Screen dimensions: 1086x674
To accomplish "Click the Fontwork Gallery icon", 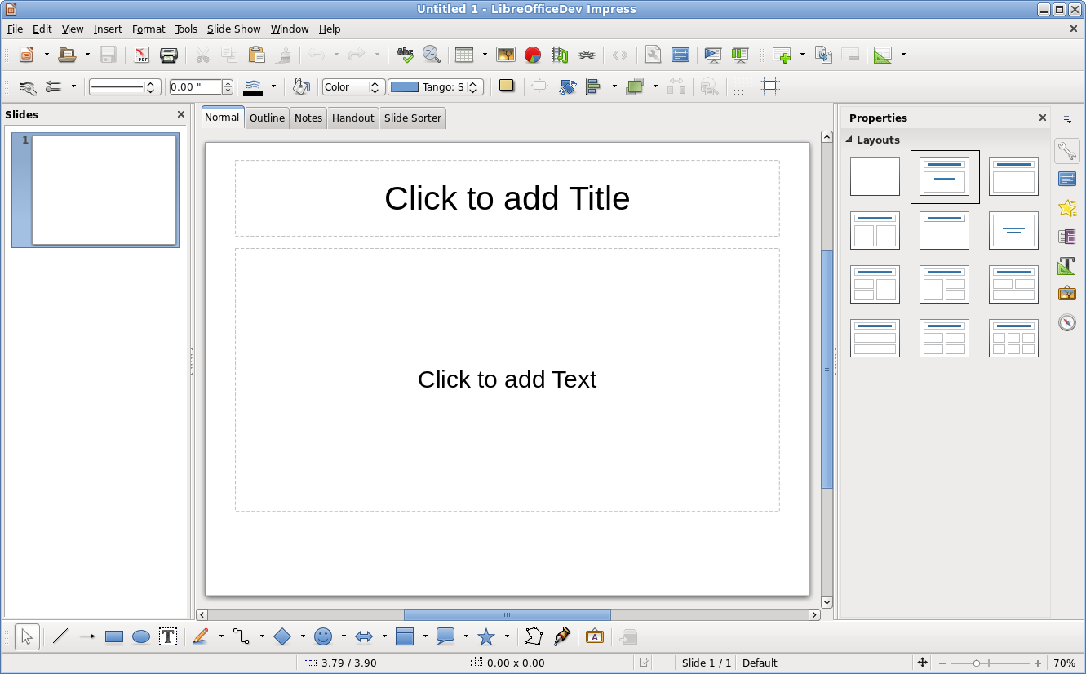I will 595,637.
